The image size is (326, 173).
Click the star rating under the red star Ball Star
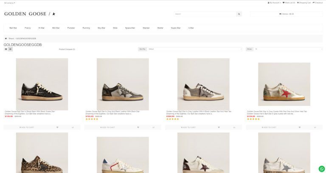pos(253,119)
